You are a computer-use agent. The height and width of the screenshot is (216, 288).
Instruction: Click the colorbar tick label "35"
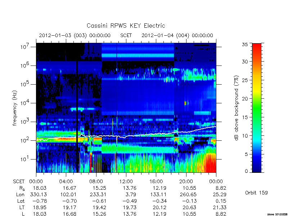tap(245, 45)
